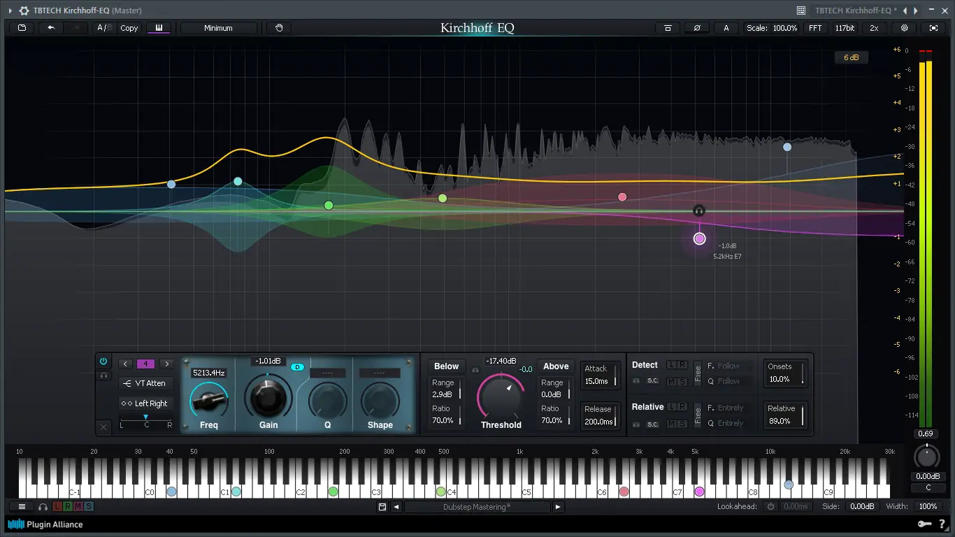
Task: Open the FFT analyzer settings
Action: [815, 28]
